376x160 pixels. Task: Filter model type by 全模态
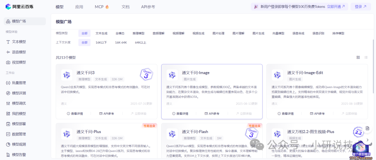point(120,33)
